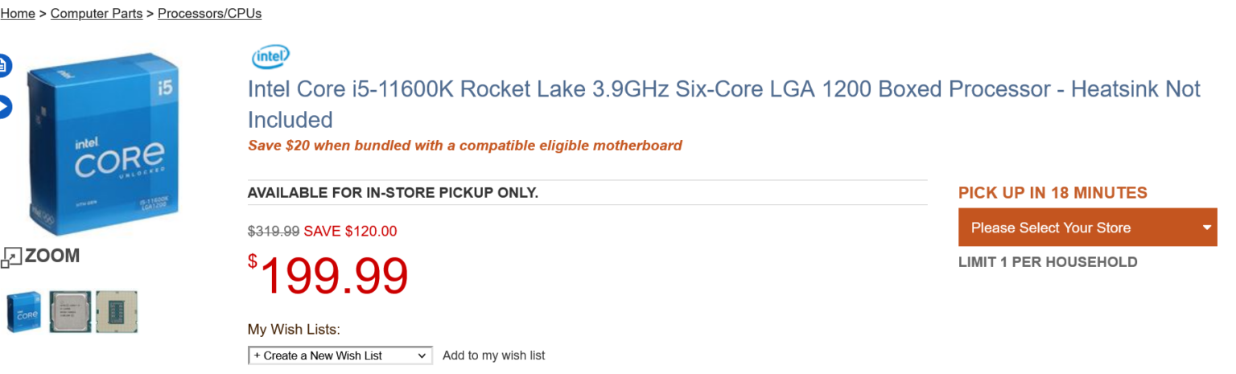Select the processor underside contacts thumbnail

pyautogui.click(x=117, y=312)
